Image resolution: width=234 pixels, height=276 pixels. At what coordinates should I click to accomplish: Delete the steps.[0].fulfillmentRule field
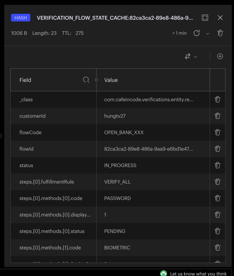(218, 182)
